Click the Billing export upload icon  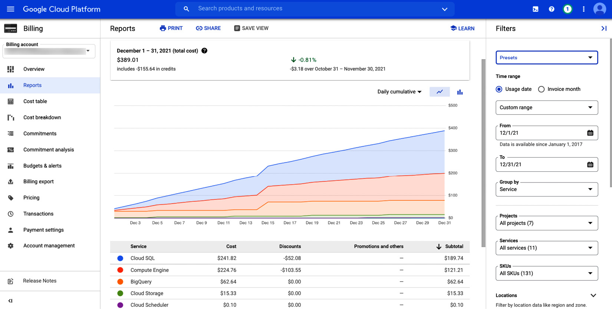[x=10, y=182]
